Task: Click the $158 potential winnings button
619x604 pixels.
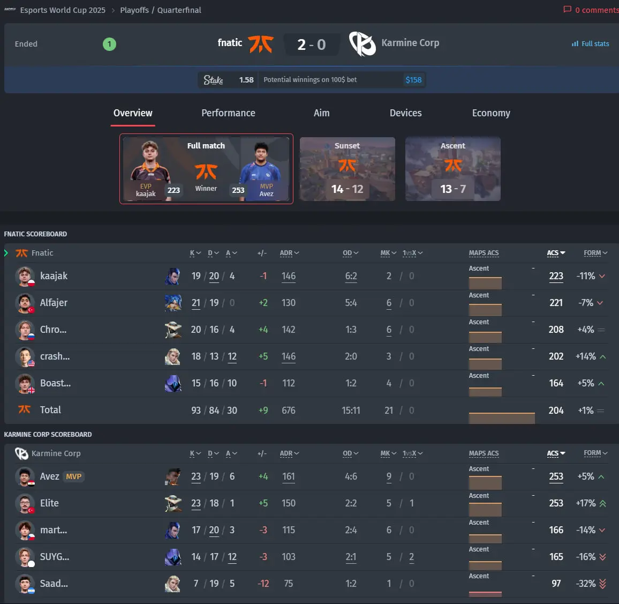Action: 413,80
